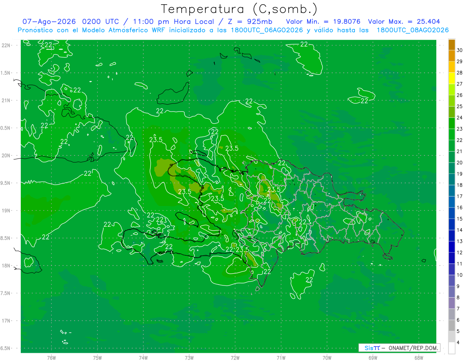Click the '17N' latitude axis label
This screenshot has height=363, width=470.
pyautogui.click(x=6, y=321)
